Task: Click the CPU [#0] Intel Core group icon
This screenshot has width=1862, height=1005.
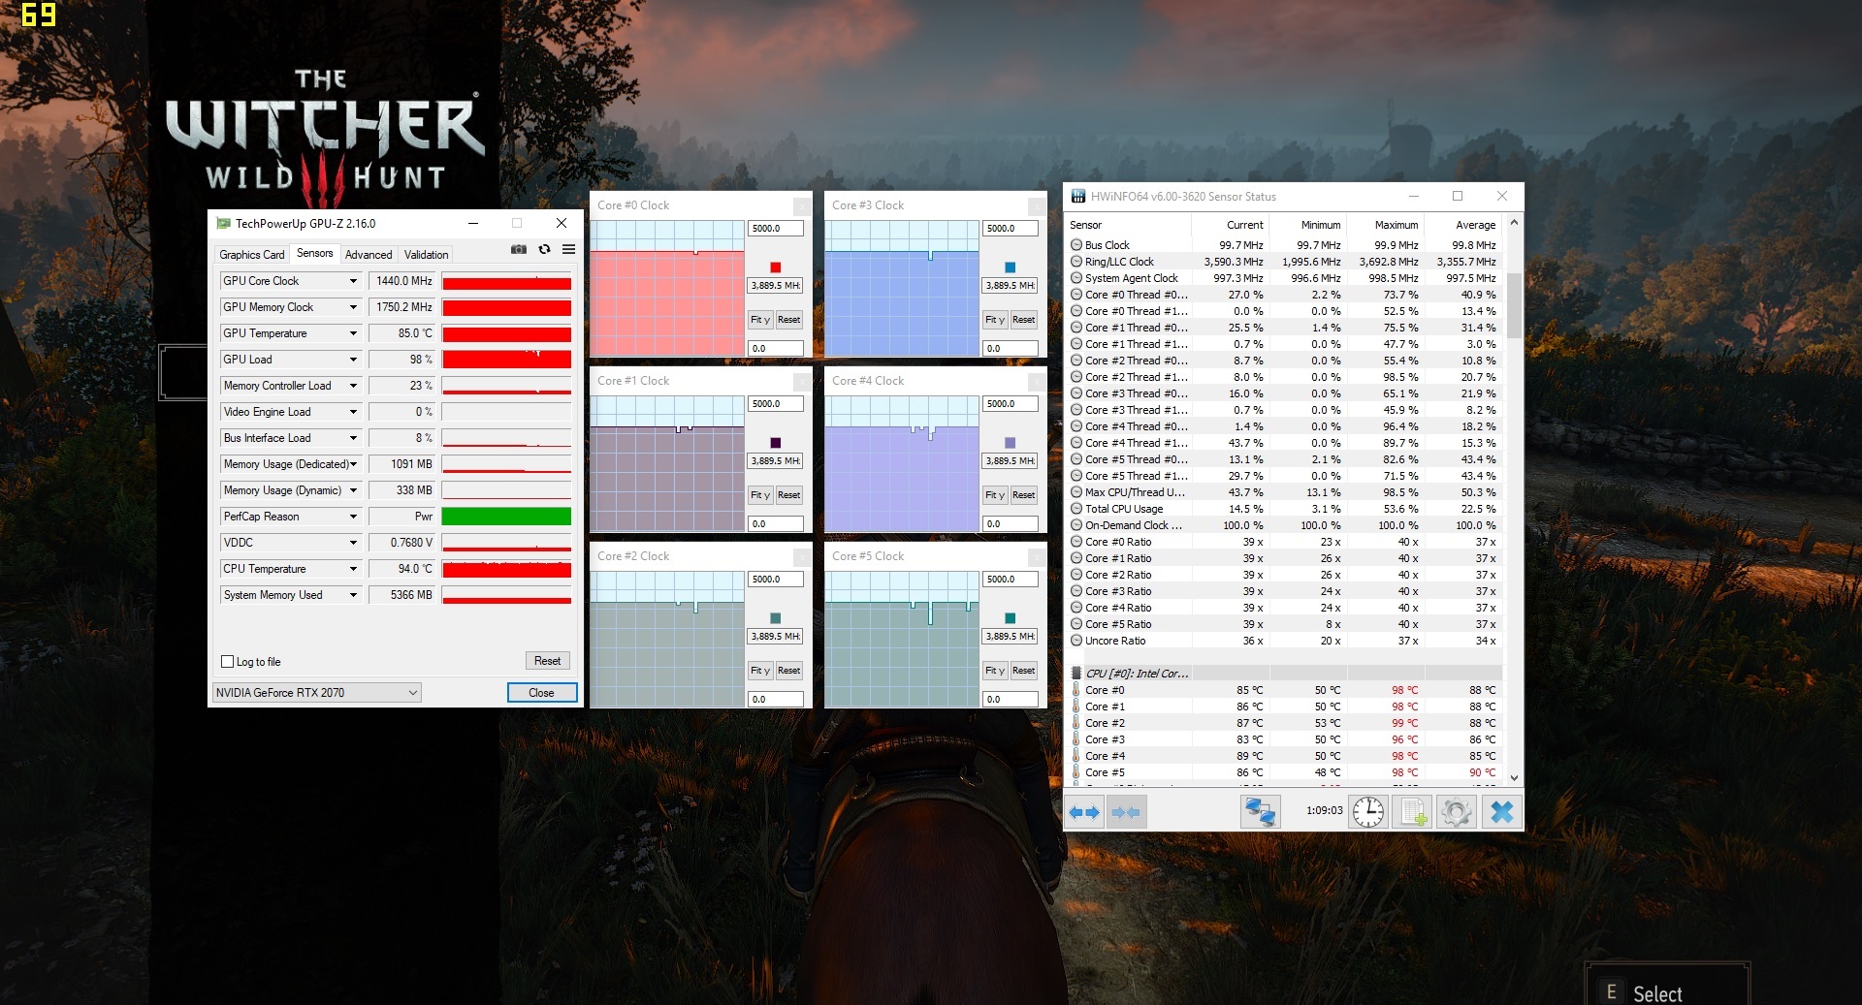Action: tap(1076, 674)
